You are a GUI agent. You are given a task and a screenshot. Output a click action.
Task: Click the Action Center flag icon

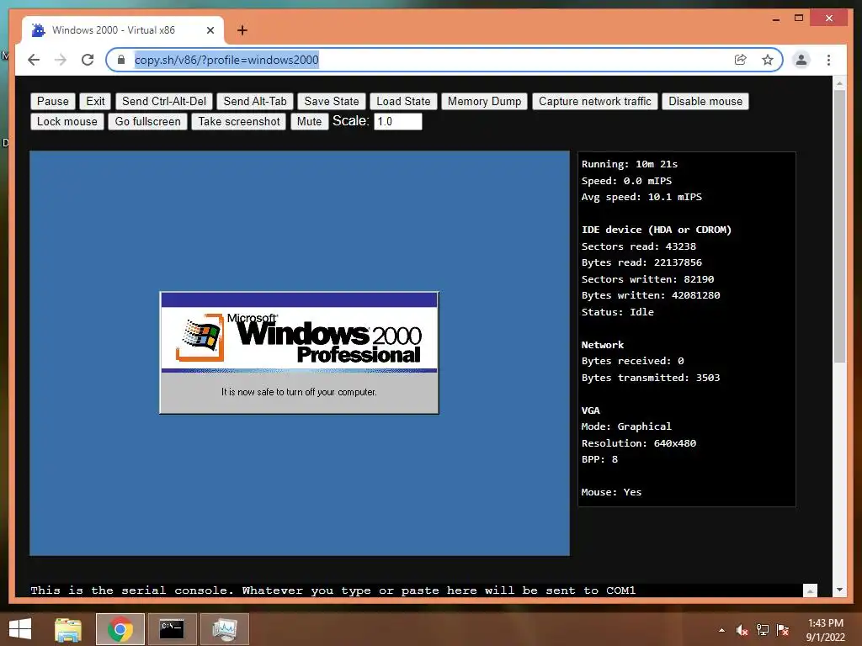point(783,630)
